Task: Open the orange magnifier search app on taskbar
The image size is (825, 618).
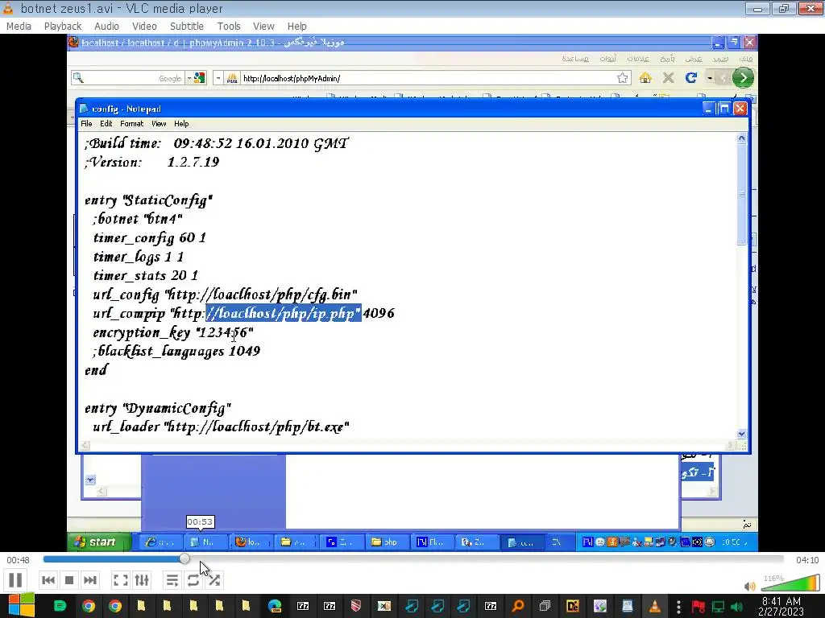Action: click(518, 606)
